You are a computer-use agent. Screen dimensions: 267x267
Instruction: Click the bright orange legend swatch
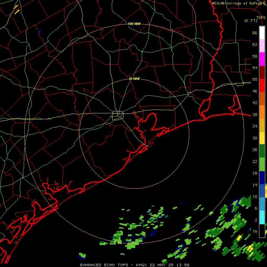(262, 112)
